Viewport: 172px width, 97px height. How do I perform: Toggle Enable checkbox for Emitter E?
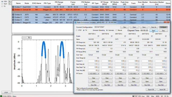152,36
